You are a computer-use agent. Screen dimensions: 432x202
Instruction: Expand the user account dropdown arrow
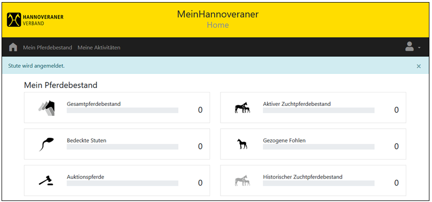click(x=419, y=48)
